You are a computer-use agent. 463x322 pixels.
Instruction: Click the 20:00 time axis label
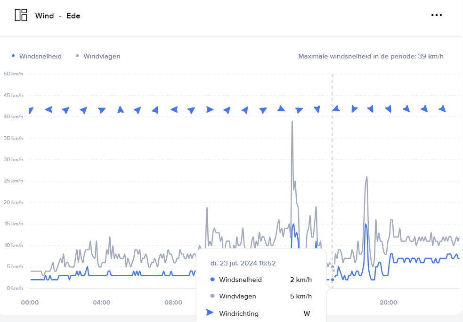coord(388,302)
